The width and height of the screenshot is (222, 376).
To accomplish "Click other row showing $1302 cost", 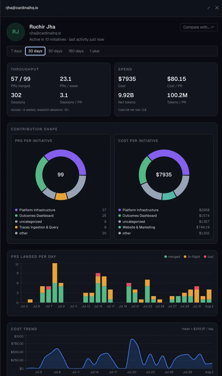I will point(164,233).
